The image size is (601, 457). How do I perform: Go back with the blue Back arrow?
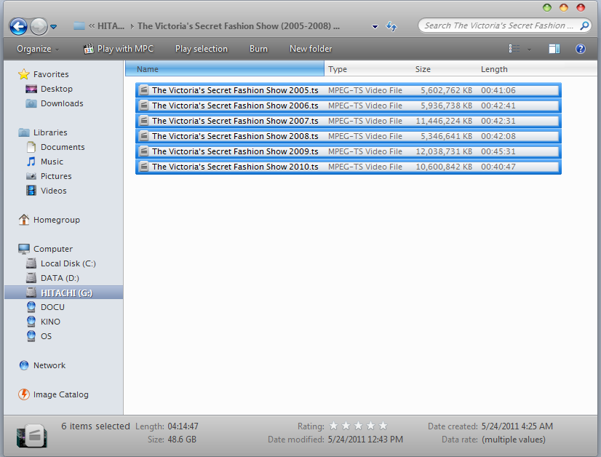[x=18, y=26]
